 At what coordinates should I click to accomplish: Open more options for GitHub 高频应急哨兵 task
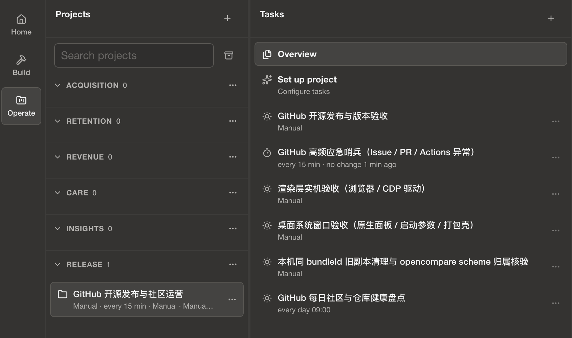tap(556, 158)
